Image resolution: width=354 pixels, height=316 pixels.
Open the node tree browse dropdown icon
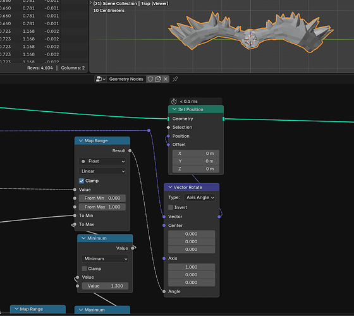(x=101, y=79)
